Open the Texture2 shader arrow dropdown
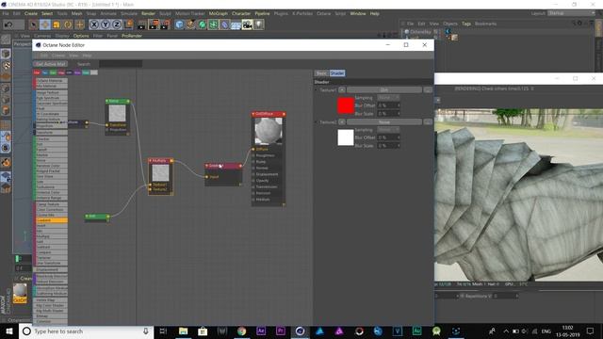The height and width of the screenshot is (339, 603). coord(342,122)
